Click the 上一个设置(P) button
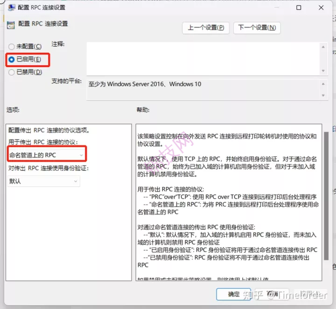 pos(206,28)
